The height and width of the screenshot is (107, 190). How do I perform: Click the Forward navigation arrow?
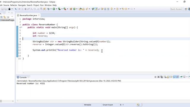pos(132,9)
